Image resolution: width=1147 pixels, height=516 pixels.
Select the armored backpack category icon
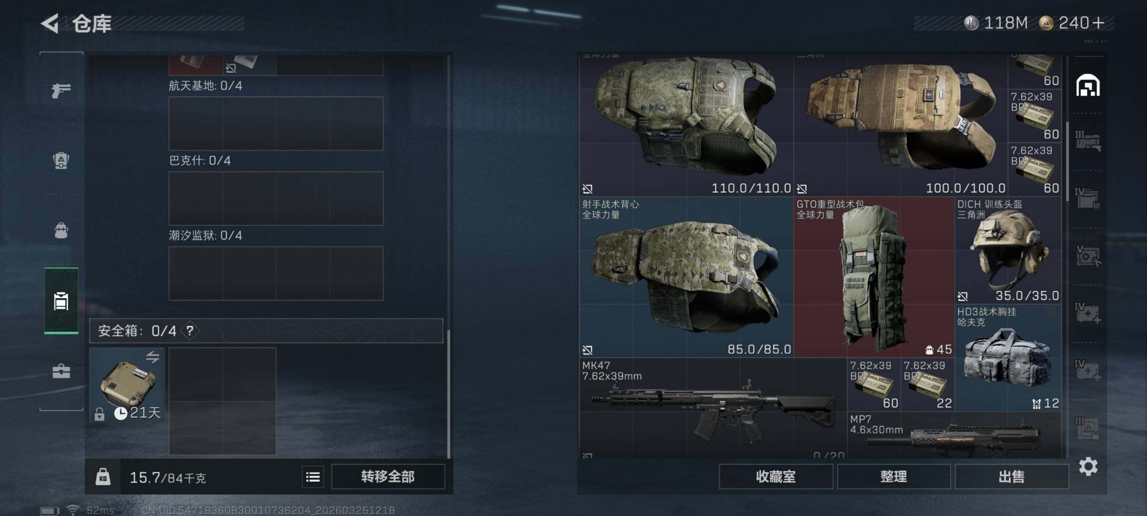pyautogui.click(x=61, y=160)
